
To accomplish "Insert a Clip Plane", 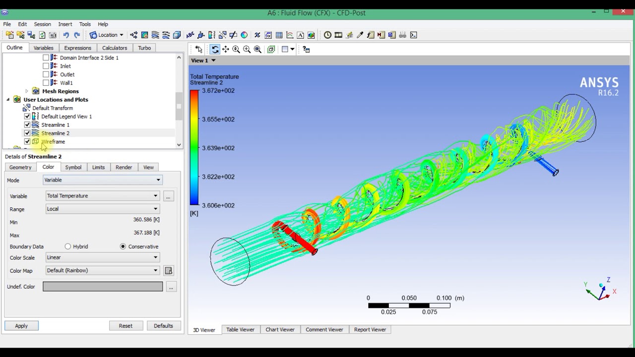I will point(233,35).
